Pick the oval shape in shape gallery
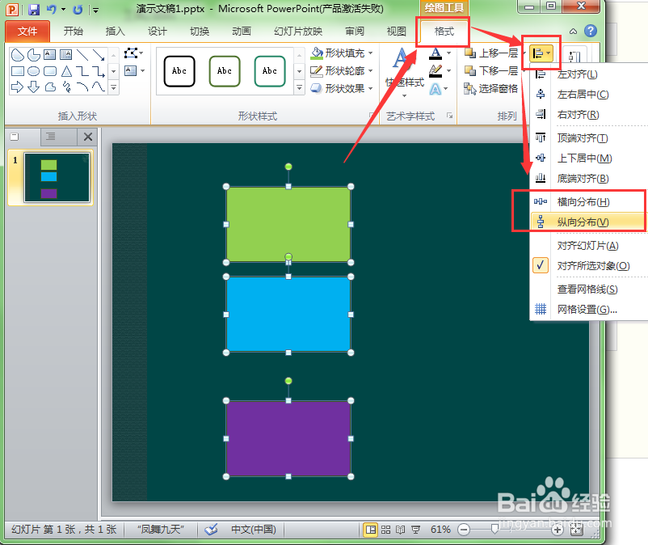The height and width of the screenshot is (545, 648). 33,71
